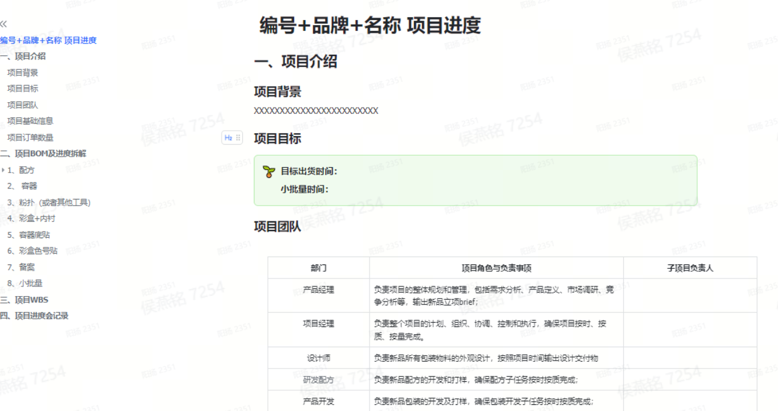This screenshot has width=778, height=411.
Task: Go to 7、备案 outline entry
Action: (x=21, y=267)
